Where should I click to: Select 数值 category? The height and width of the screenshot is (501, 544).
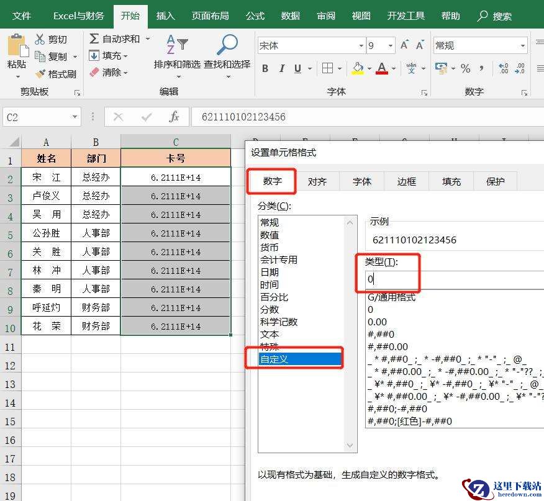point(270,235)
